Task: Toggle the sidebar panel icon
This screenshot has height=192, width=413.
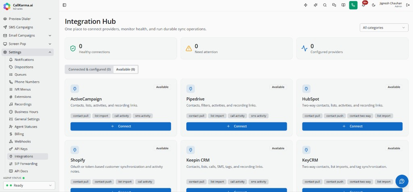Action: [65, 5]
